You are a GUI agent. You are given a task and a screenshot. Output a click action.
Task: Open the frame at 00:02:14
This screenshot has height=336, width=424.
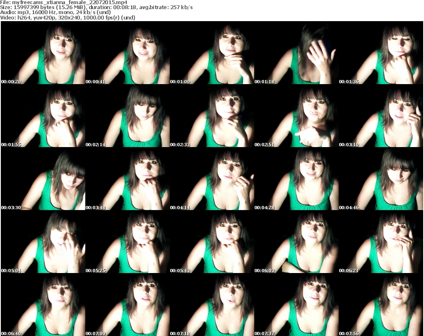pyautogui.click(x=128, y=116)
